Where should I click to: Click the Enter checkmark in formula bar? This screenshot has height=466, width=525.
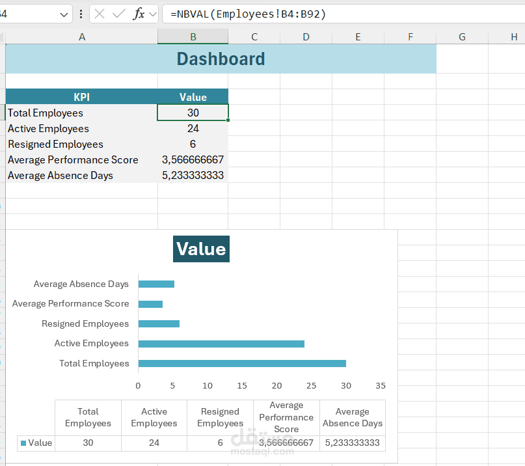click(x=118, y=14)
